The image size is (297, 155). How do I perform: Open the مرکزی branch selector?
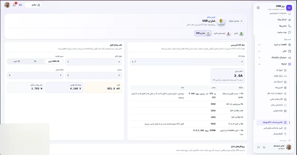coord(33,5)
